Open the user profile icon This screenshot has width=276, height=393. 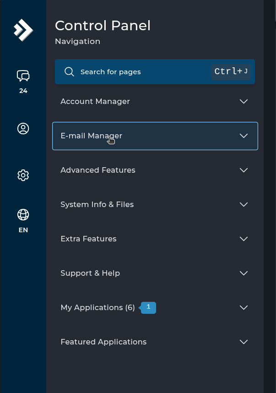pyautogui.click(x=23, y=129)
